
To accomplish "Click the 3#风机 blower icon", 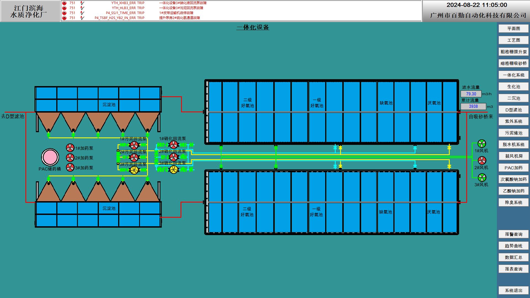I will pyautogui.click(x=482, y=178).
